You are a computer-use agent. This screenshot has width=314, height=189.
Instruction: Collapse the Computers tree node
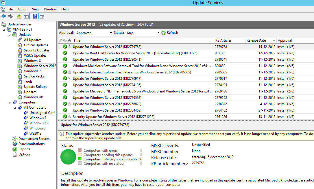(10, 102)
